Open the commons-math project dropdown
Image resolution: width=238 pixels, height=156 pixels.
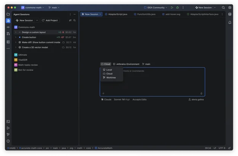pyautogui.click(x=33, y=7)
